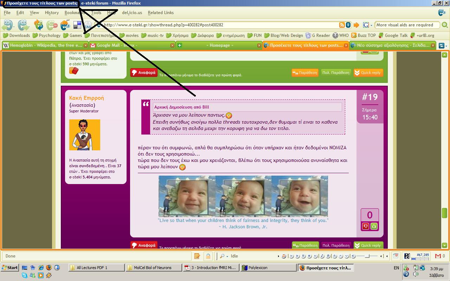Open the WHO bookmark
This screenshot has height=281, width=450.
(x=341, y=35)
